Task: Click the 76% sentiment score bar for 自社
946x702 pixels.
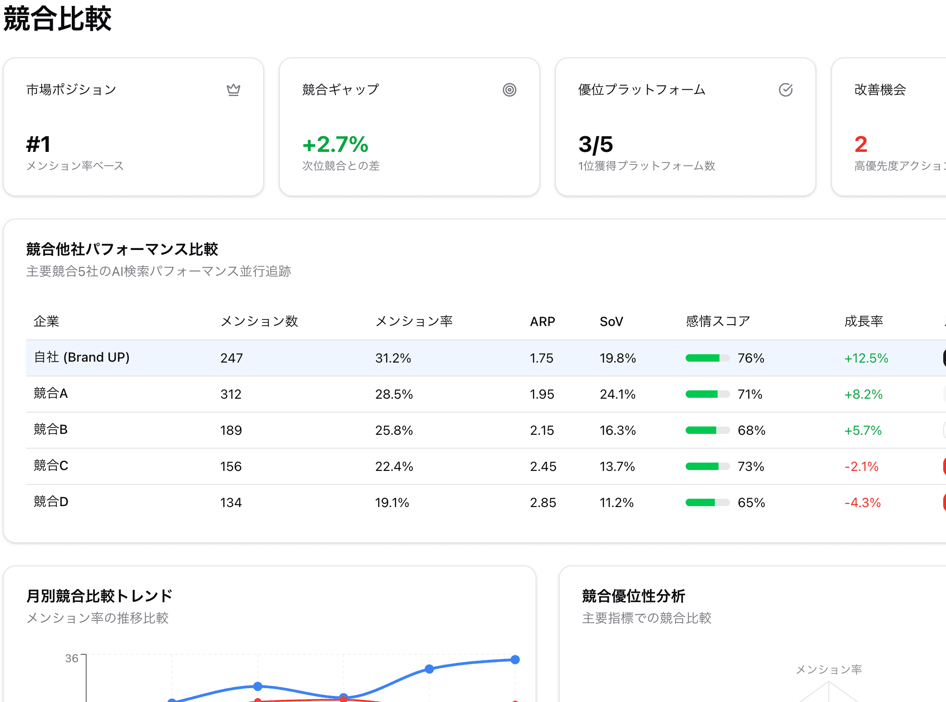Action: 708,358
